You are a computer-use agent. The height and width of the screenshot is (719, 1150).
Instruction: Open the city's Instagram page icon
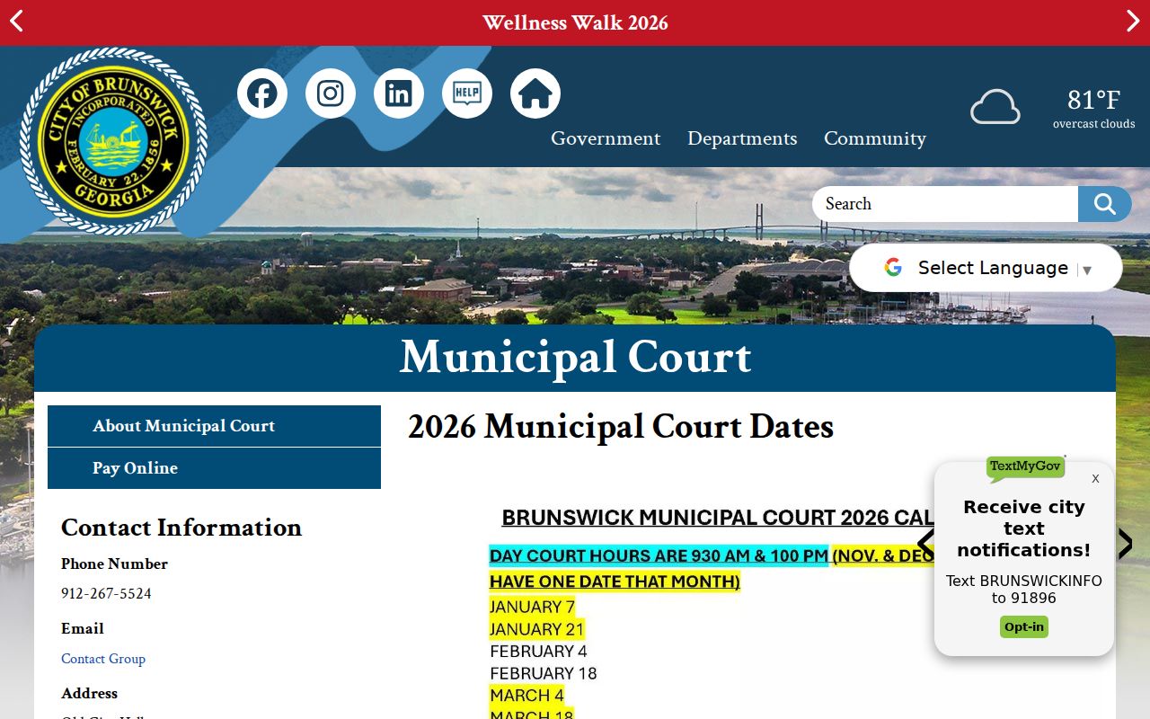[x=331, y=93]
